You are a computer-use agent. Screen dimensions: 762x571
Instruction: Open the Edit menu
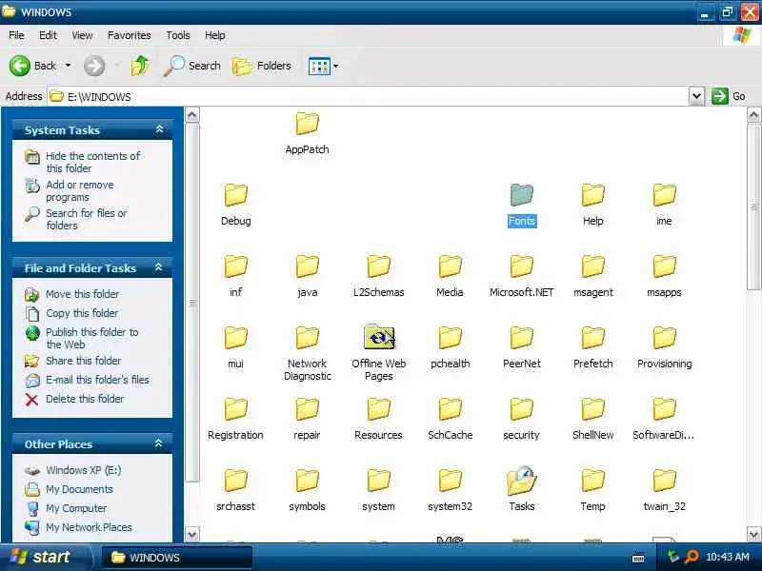tap(48, 35)
